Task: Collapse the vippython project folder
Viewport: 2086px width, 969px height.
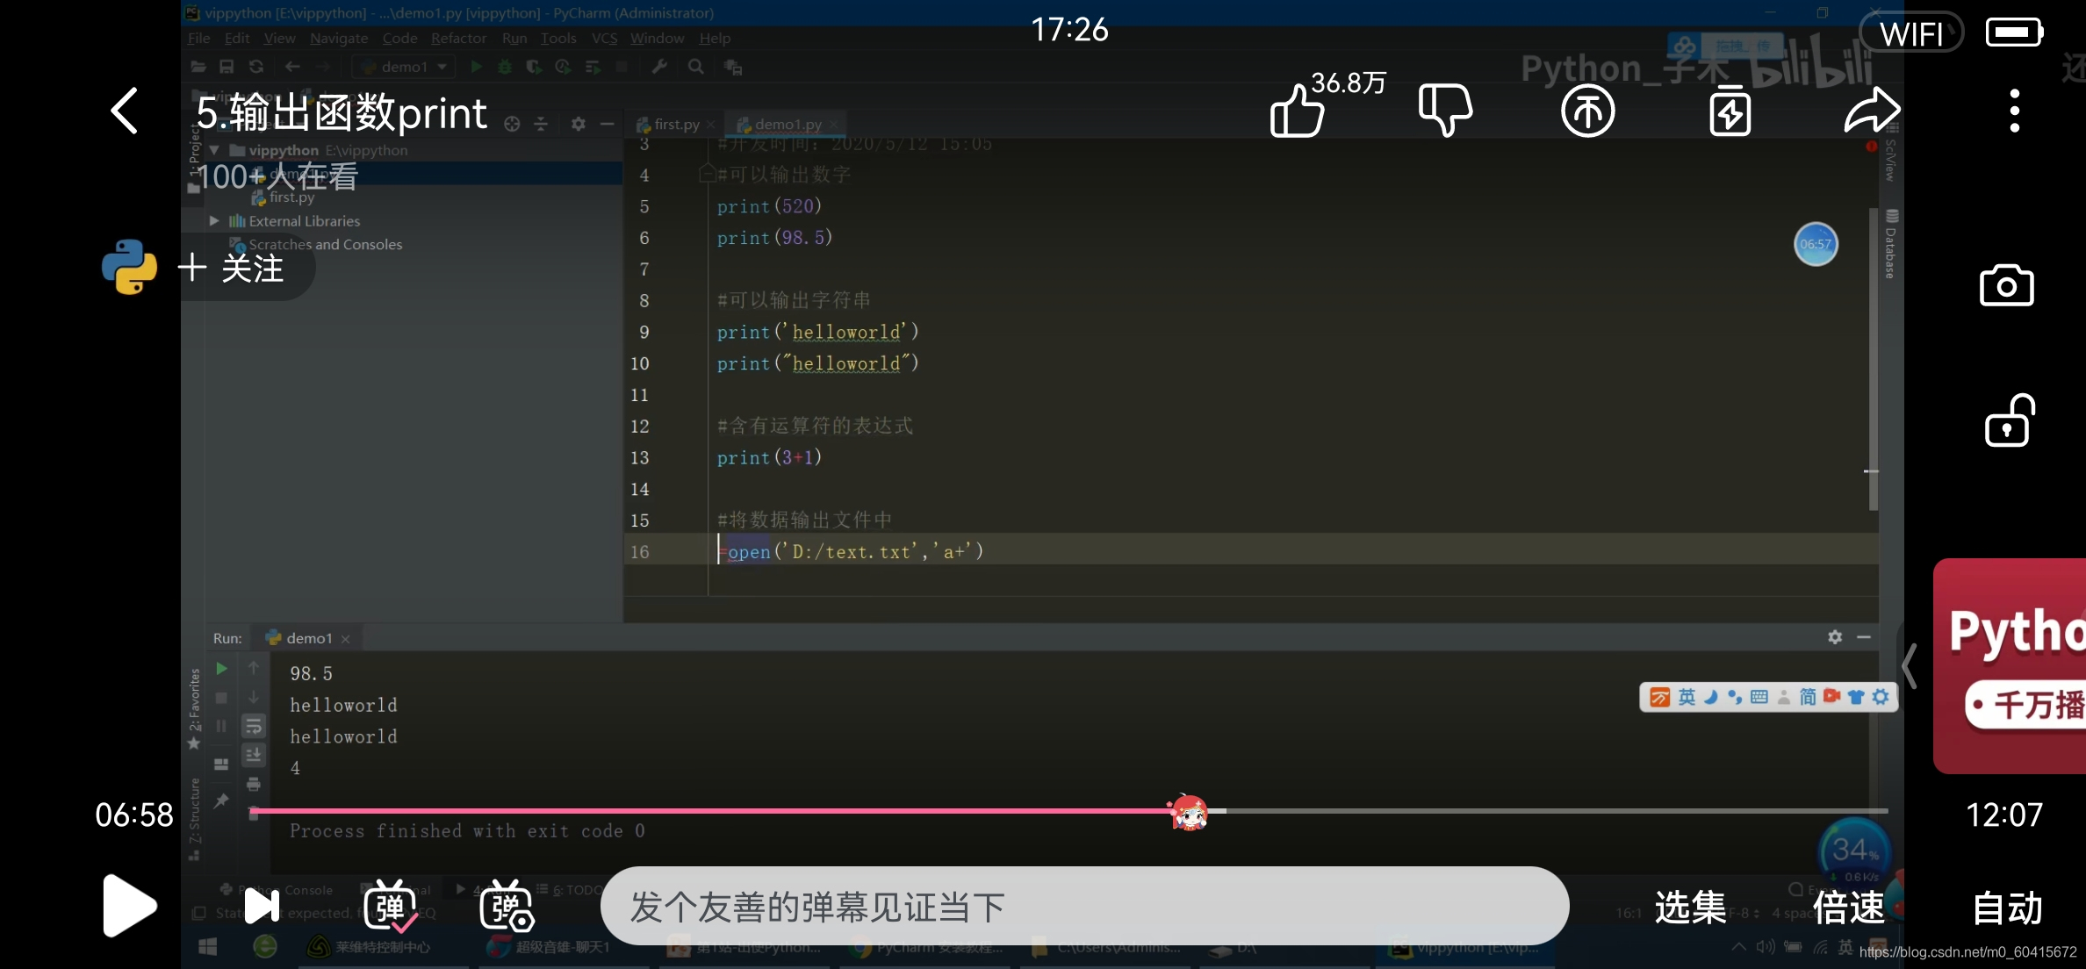Action: 214,150
